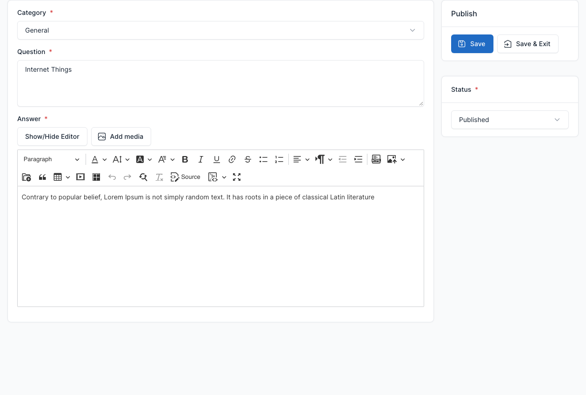586x395 pixels.
Task: Insert media embed in editor
Action: [x=80, y=177]
